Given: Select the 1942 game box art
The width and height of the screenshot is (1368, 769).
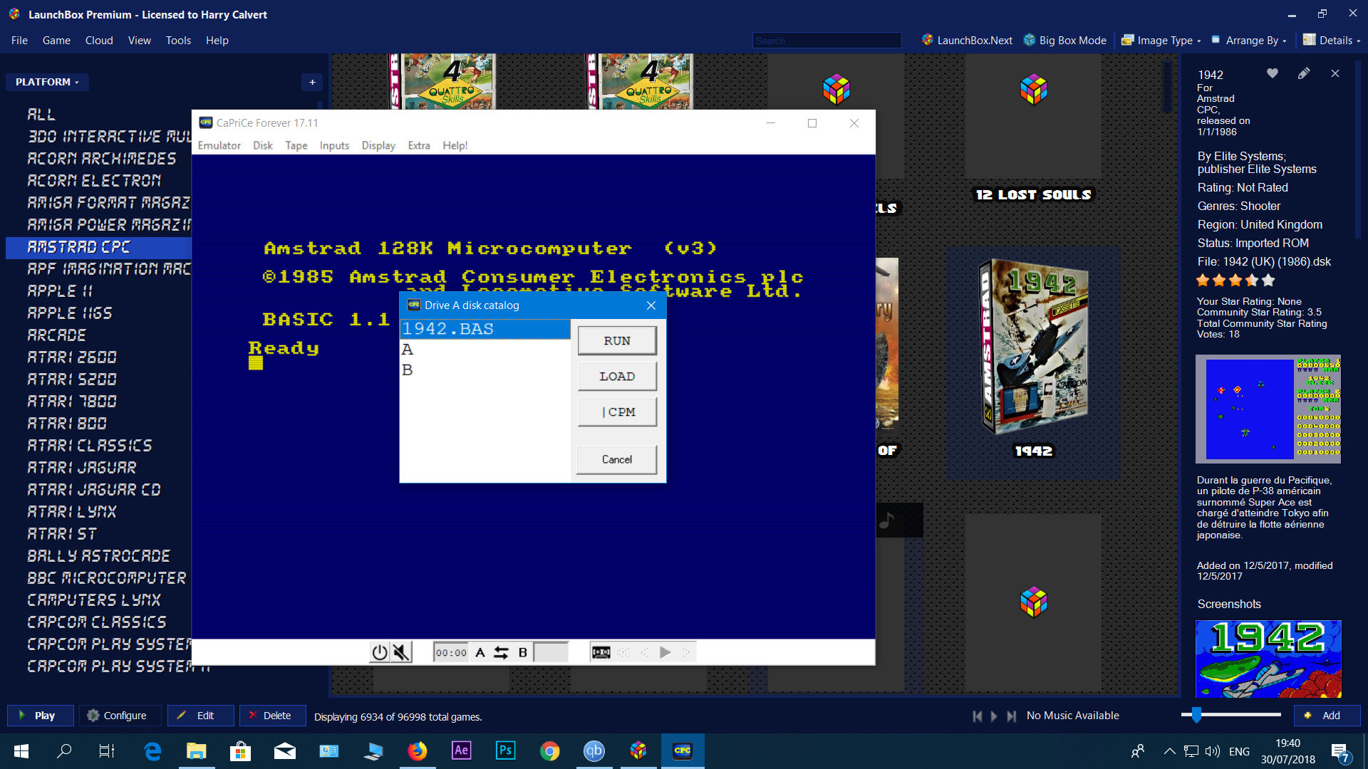Looking at the screenshot, I should point(1034,347).
